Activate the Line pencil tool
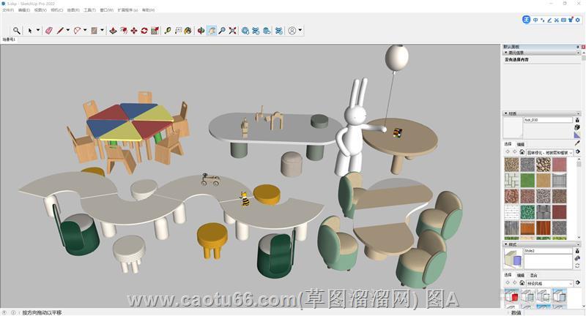The width and height of the screenshot is (586, 316). pos(60,31)
